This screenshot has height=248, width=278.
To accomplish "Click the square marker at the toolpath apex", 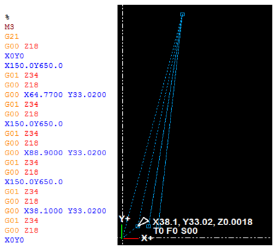I will (x=182, y=15).
